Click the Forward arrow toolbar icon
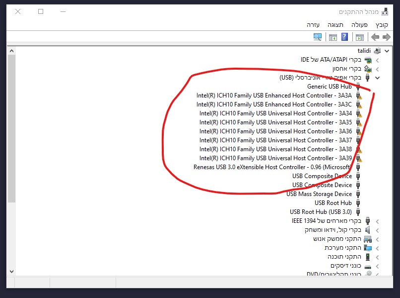This screenshot has height=298, width=400. [387, 37]
